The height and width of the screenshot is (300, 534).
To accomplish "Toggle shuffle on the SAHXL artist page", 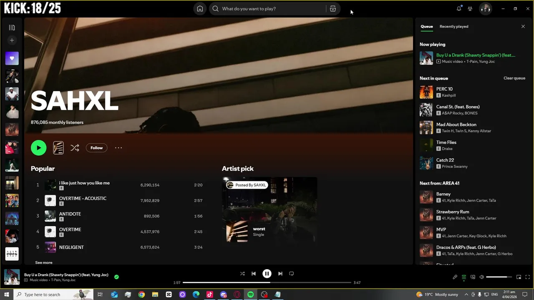I will (x=75, y=148).
